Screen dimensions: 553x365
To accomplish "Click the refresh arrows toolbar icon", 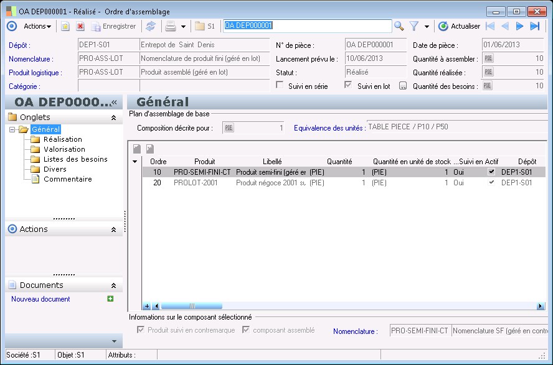I will 151,26.
